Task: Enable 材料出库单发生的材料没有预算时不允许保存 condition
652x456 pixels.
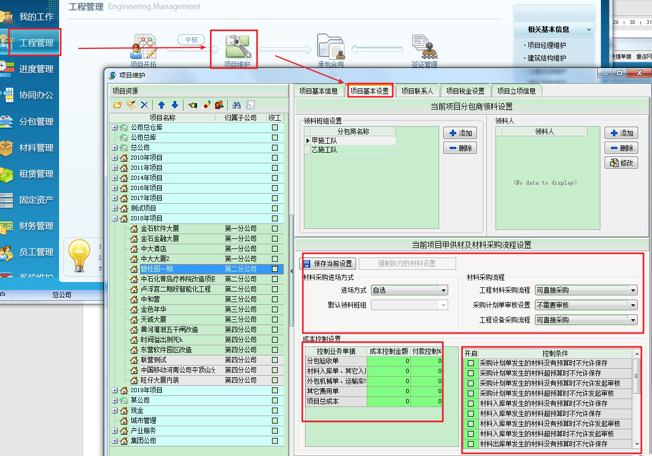Action: (471, 444)
